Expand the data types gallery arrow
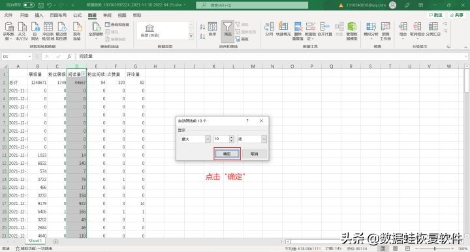The width and height of the screenshot is (470, 252). 191,36
